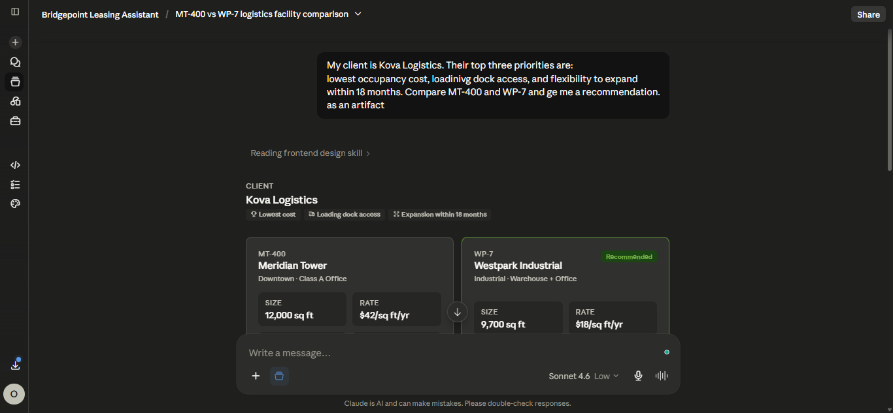
Task: Click the WP-7 size '9,700 sq ft' value
Action: (503, 324)
